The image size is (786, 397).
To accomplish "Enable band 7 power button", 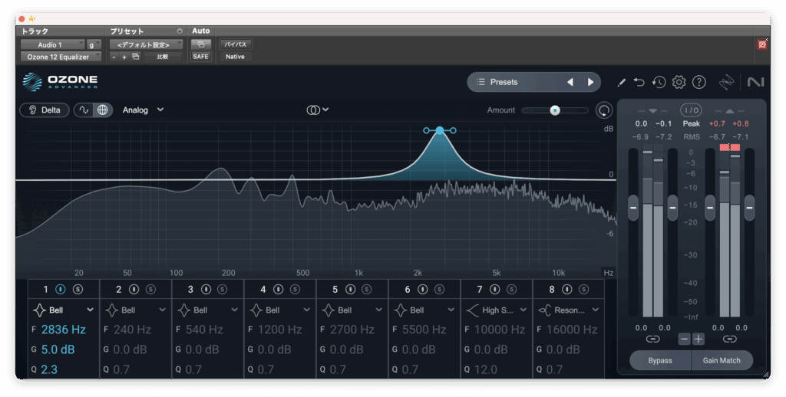I will click(495, 289).
